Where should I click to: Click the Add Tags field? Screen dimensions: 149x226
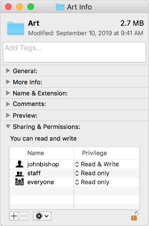(x=75, y=52)
